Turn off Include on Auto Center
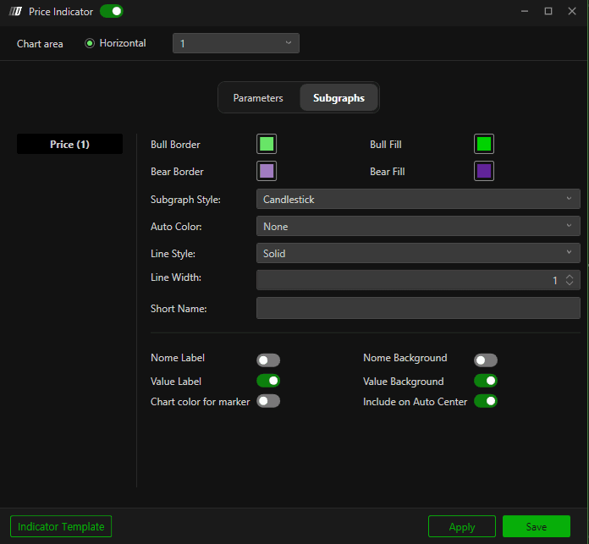The width and height of the screenshot is (589, 544). [485, 401]
